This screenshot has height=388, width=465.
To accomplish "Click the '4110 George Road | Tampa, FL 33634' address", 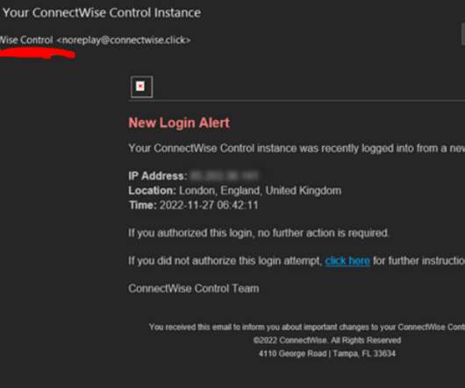I will [x=327, y=353].
